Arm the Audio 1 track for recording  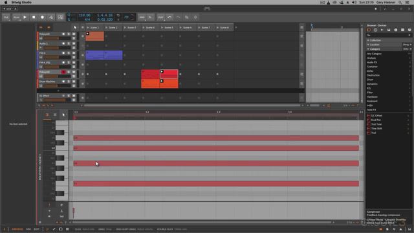click(63, 43)
